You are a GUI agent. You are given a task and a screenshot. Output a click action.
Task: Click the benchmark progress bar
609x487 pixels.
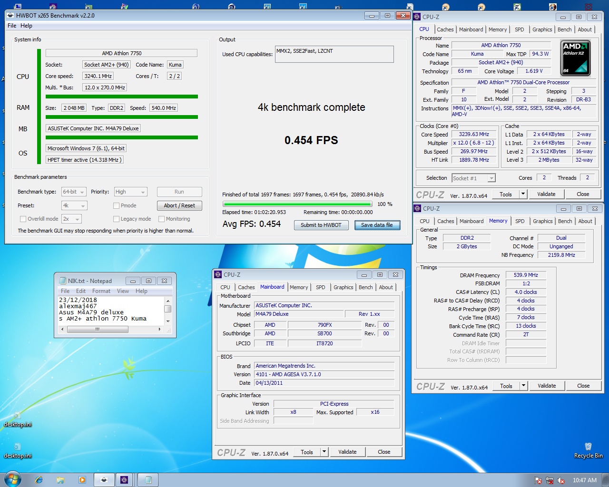pos(298,204)
